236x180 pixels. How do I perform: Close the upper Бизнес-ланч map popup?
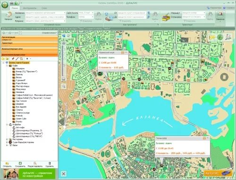click(126, 52)
